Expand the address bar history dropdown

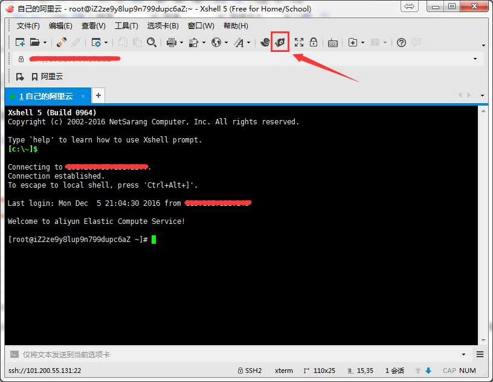[x=475, y=59]
